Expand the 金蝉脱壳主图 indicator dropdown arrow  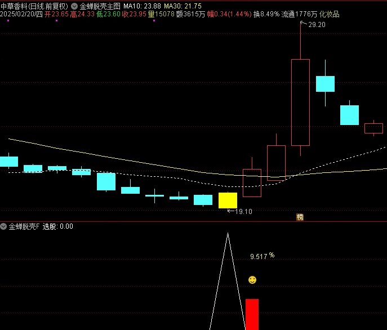point(74,6)
